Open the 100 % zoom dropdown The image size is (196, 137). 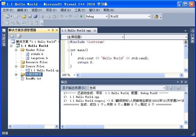point(74,75)
